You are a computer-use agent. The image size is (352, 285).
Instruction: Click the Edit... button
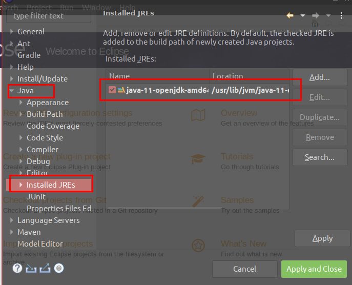click(x=320, y=97)
